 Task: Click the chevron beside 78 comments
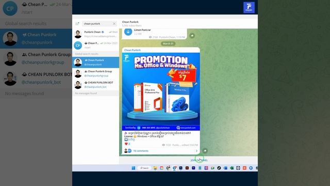point(196,151)
